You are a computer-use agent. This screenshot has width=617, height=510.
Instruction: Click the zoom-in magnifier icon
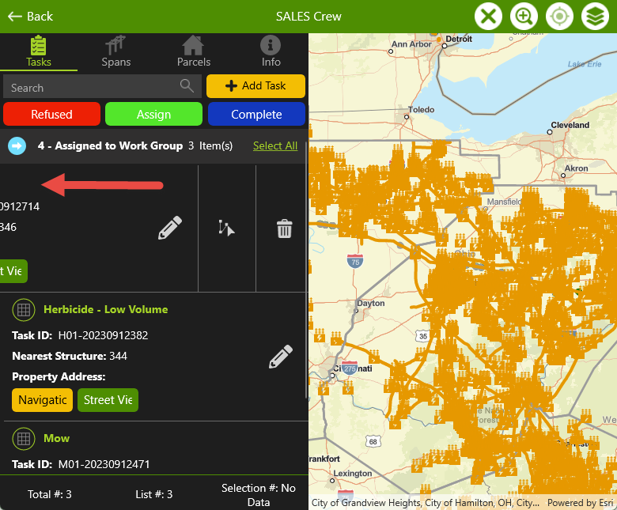(524, 16)
